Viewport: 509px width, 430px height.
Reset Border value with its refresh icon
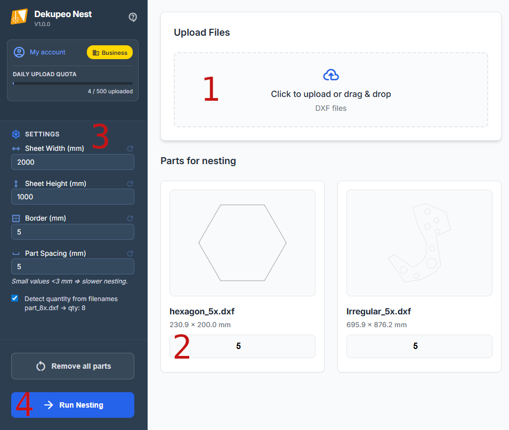point(130,218)
